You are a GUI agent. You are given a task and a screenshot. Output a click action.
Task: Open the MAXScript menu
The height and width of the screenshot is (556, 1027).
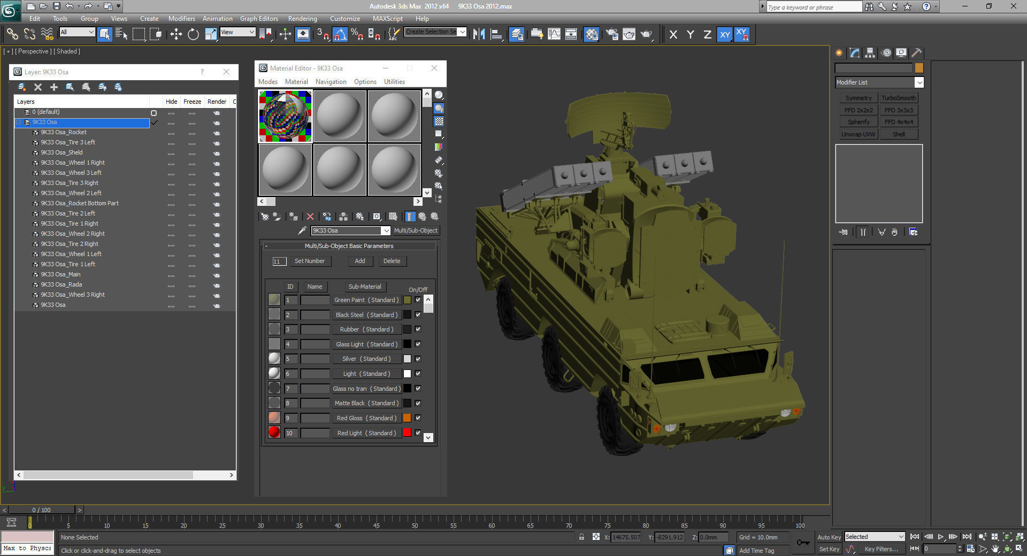388,18
